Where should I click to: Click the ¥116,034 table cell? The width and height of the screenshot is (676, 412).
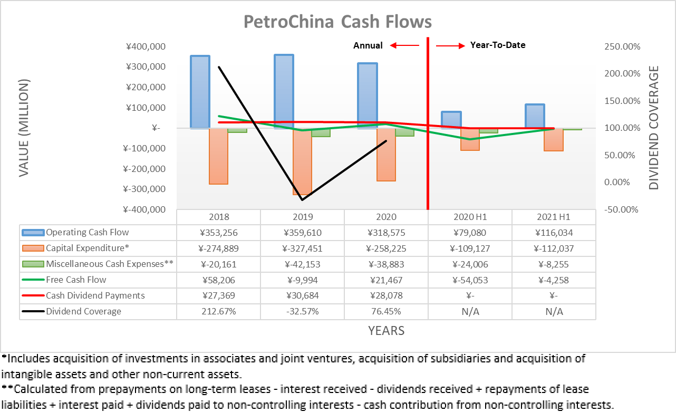point(554,233)
